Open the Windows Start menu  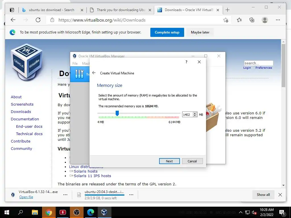(7, 212)
